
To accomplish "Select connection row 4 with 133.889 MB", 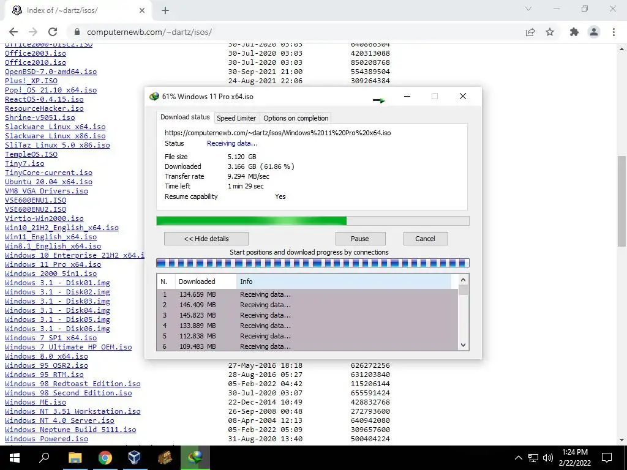I will tap(307, 326).
